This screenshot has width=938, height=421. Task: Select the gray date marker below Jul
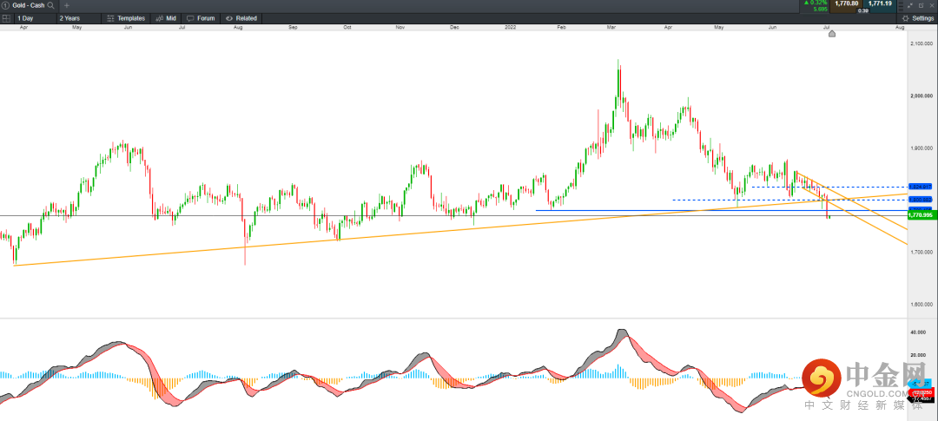coord(831,34)
